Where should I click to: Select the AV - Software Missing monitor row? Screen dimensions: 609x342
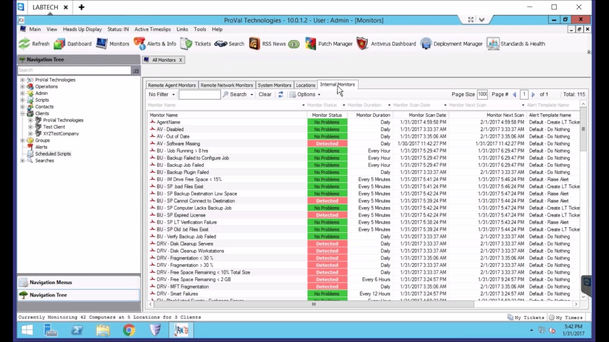[x=363, y=143]
